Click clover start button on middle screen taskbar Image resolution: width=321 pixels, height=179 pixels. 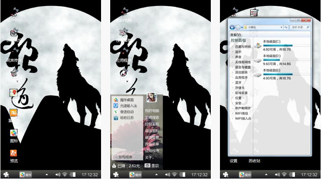[116, 175]
